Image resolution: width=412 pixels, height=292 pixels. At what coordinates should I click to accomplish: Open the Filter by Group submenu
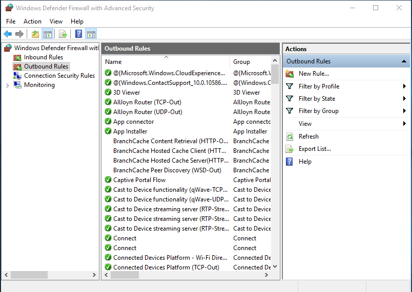point(318,111)
